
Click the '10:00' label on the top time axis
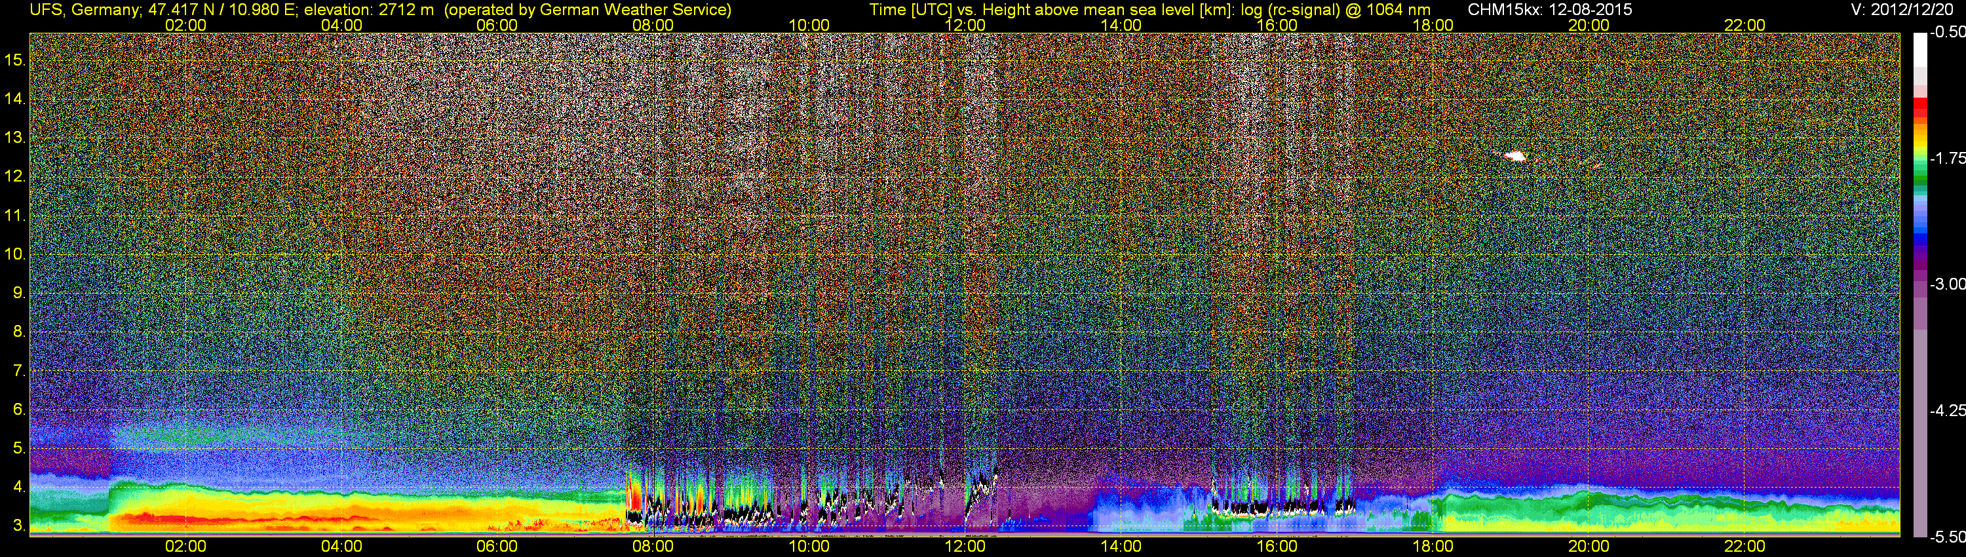click(x=809, y=25)
